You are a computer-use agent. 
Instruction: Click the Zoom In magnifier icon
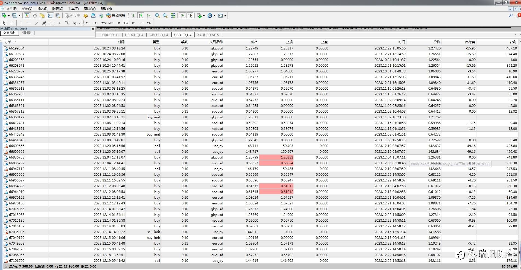point(157,16)
